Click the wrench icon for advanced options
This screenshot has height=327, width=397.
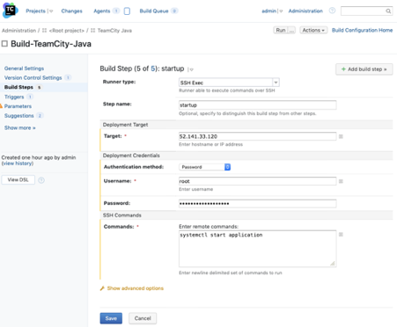(102, 288)
